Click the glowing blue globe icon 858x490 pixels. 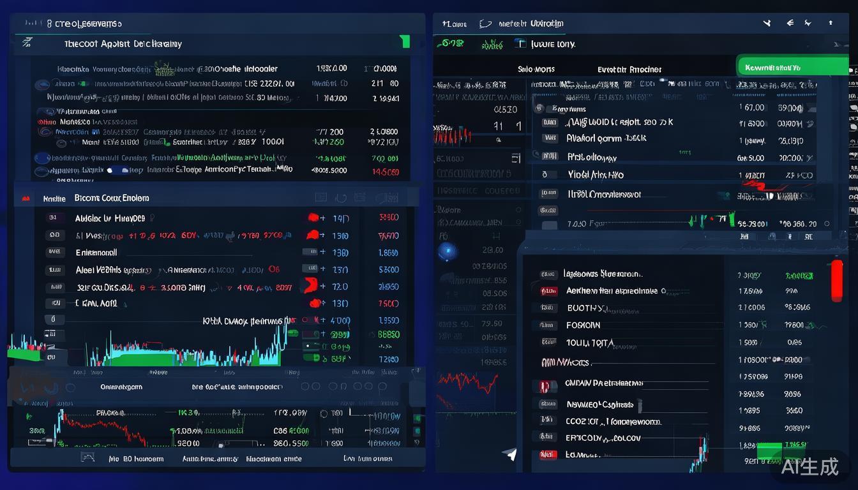447,251
